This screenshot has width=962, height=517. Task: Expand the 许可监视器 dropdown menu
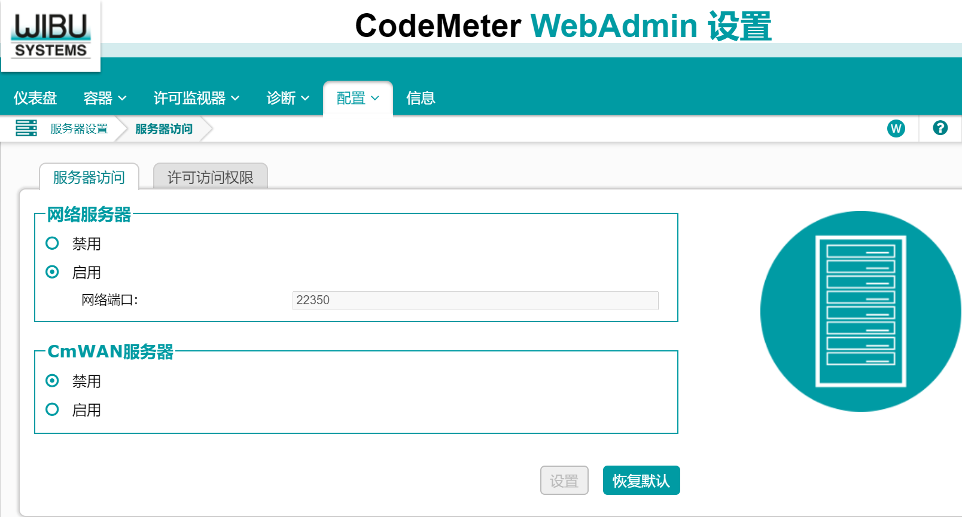pyautogui.click(x=196, y=98)
